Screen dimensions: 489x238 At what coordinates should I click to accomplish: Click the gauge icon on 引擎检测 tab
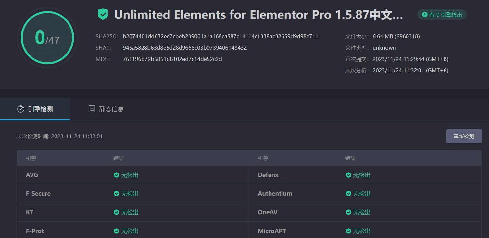tap(21, 109)
